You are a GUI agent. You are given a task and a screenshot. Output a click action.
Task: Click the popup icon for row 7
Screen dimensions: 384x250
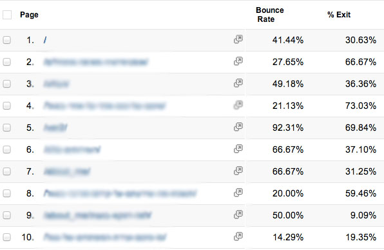[x=238, y=171]
